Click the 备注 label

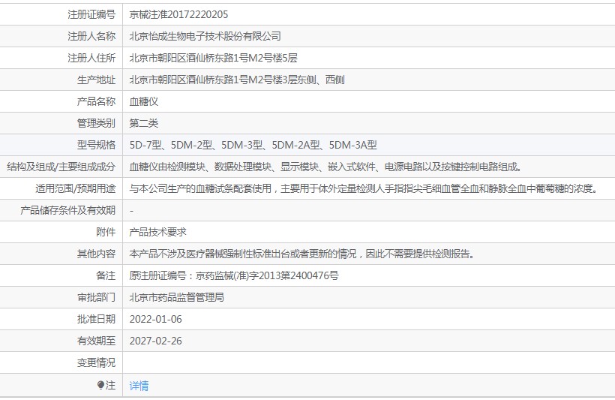click(106, 276)
